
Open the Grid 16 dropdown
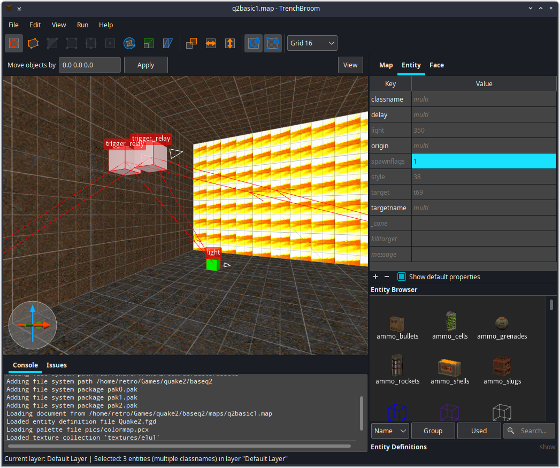pyautogui.click(x=312, y=43)
